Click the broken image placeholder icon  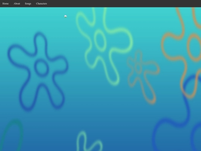tap(66, 16)
